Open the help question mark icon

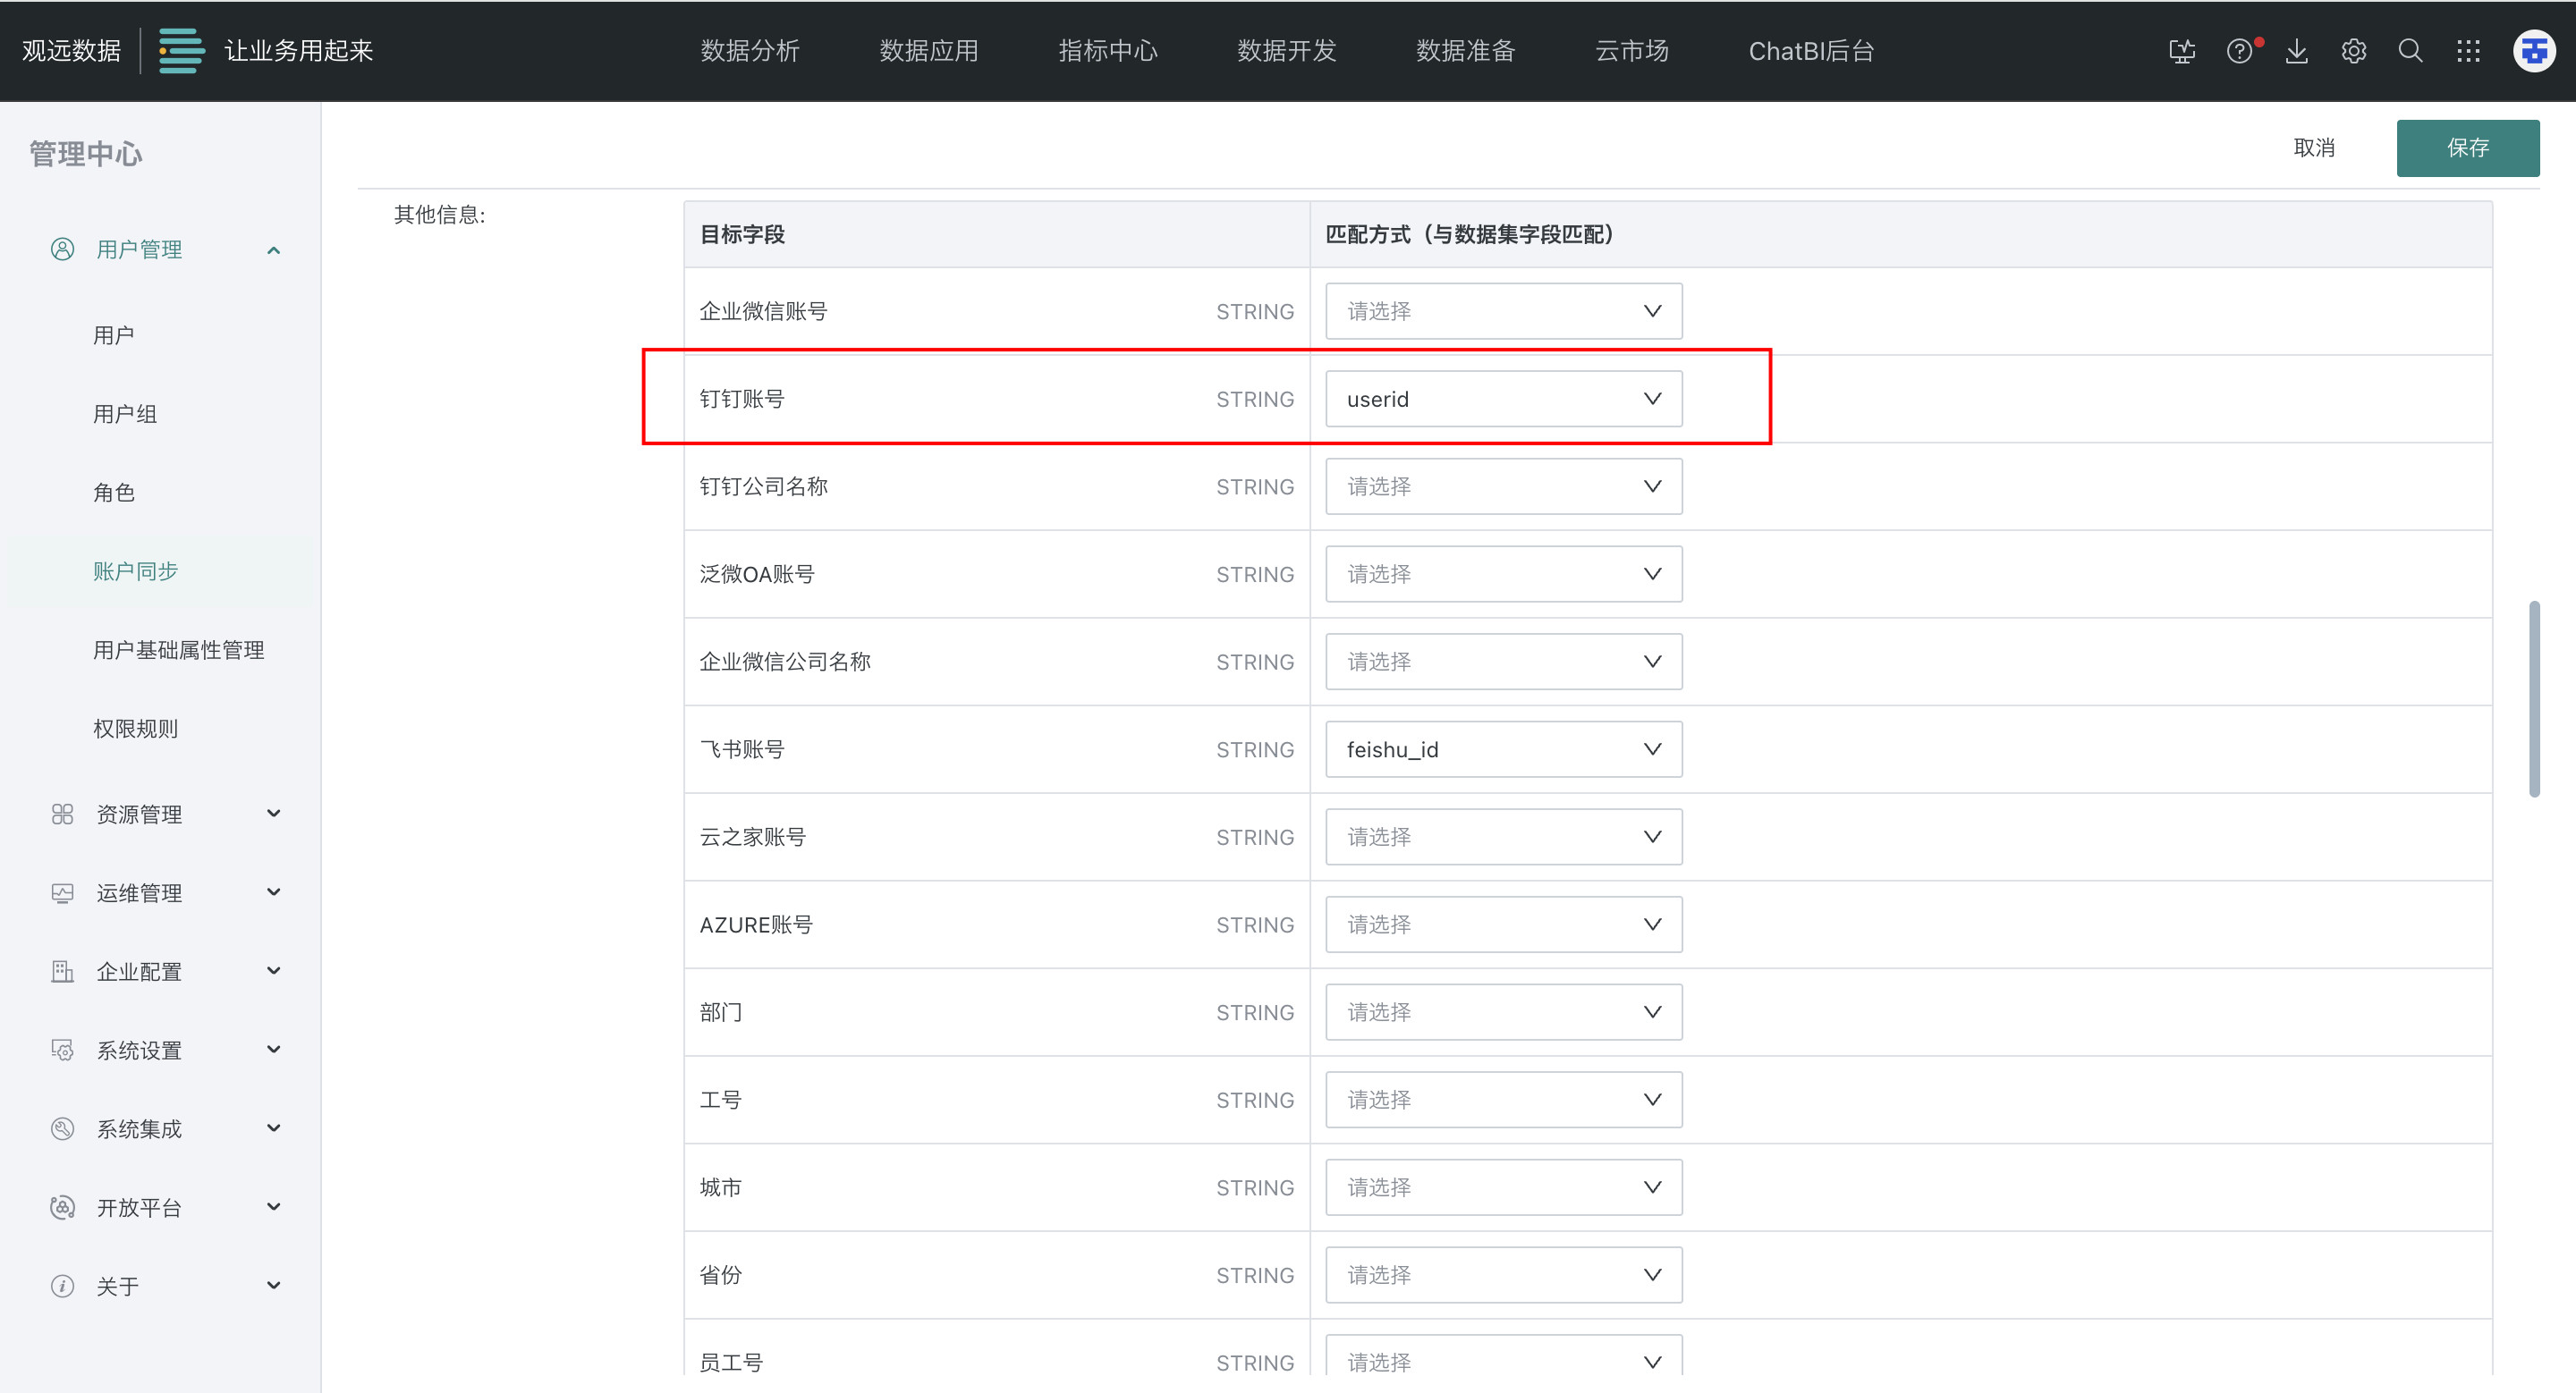click(x=2239, y=51)
